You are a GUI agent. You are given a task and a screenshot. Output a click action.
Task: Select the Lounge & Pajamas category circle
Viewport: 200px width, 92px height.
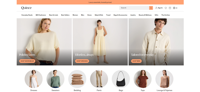coord(164,79)
